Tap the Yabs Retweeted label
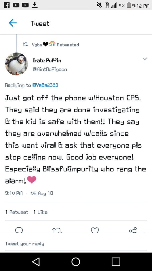 [x=55, y=45]
